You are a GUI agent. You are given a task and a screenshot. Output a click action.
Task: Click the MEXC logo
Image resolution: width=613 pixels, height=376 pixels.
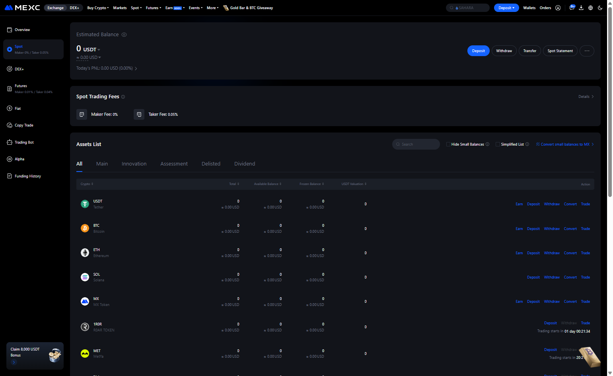click(22, 8)
